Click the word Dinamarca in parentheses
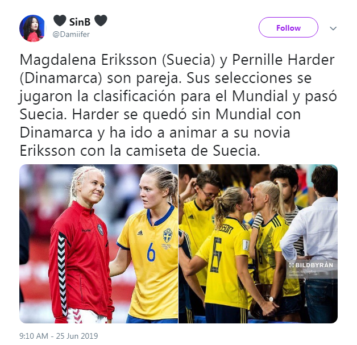357x345 pixels. tap(61, 78)
